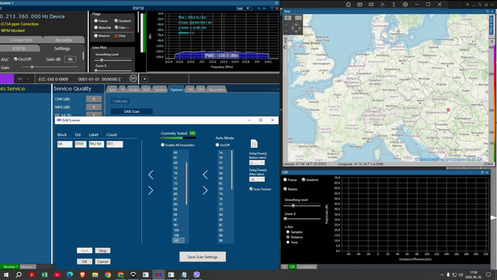
Task: Click the Gain dB input field
Action: [x=70, y=59]
